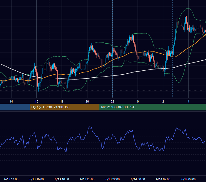Click the 6/13 16:00 time label
Image resolution: width=206 pixels, height=182 pixels.
click(x=37, y=179)
